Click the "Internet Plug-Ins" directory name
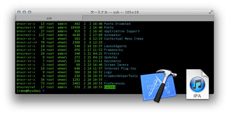 [x=120, y=68]
